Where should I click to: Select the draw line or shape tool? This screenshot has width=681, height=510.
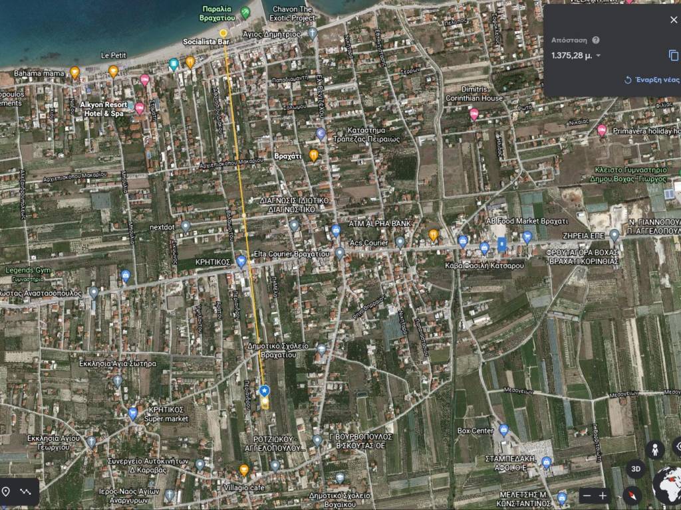(x=26, y=491)
